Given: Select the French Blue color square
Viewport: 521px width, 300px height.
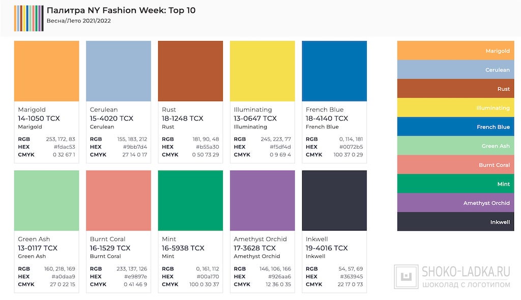Looking at the screenshot, I should point(334,71).
